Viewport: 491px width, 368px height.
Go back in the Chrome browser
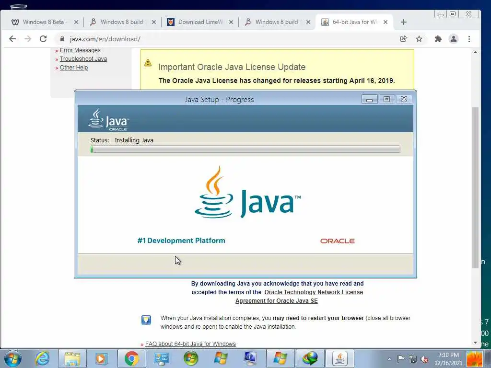[x=12, y=39]
